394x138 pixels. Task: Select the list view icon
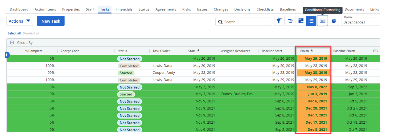(x=311, y=21)
